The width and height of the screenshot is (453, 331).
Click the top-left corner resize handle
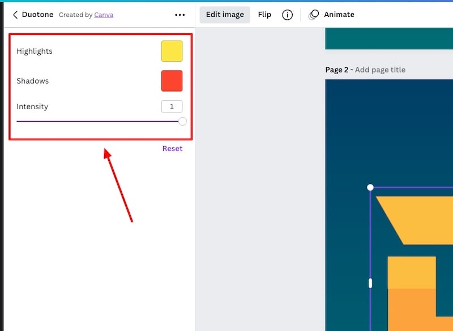[x=370, y=187]
